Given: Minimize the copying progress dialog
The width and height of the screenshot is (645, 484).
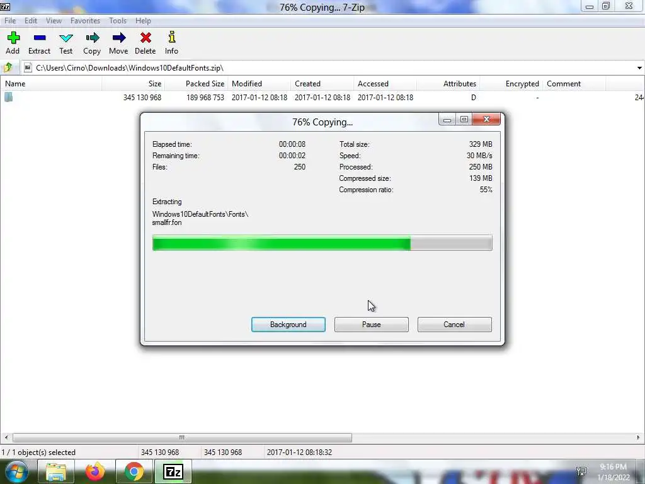Looking at the screenshot, I should (447, 119).
